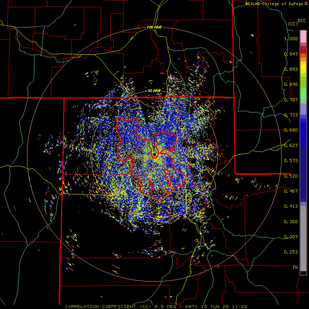Click the 0.360 legend value
Screen dimensions: 309x309
(291, 222)
